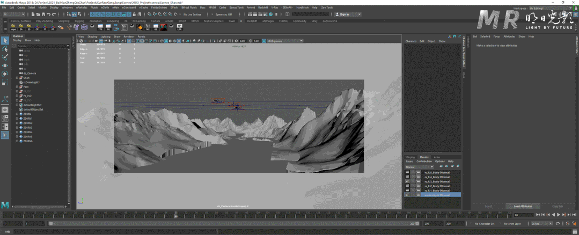Toggle renderable flag of rs_FJ1_Body layer
The width and height of the screenshot is (579, 235).
tap(407, 190)
